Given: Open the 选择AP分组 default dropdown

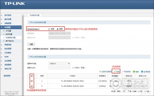Looking at the screenshot, I should tap(60, 63).
